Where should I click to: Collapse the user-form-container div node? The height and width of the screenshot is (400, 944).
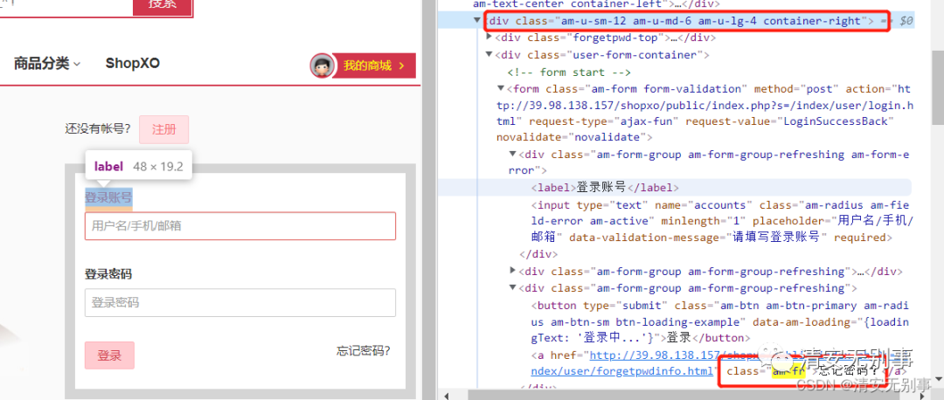click(489, 55)
